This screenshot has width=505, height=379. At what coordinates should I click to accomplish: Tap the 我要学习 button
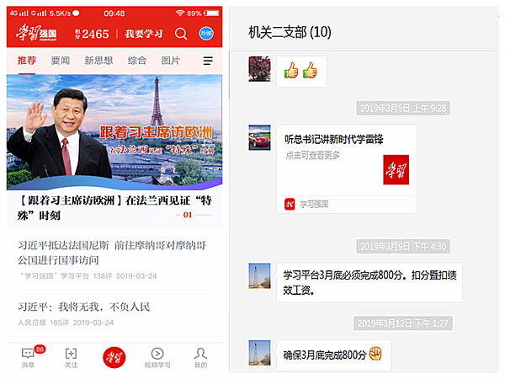[x=144, y=34]
